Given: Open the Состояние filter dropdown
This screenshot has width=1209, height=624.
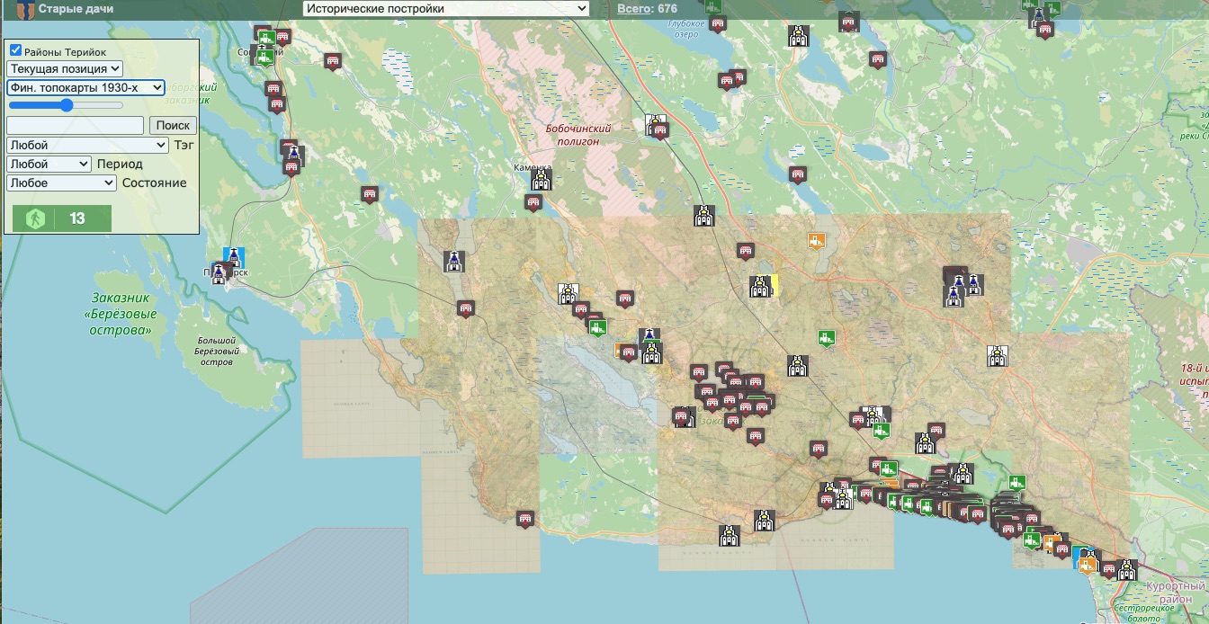Looking at the screenshot, I should (x=61, y=183).
